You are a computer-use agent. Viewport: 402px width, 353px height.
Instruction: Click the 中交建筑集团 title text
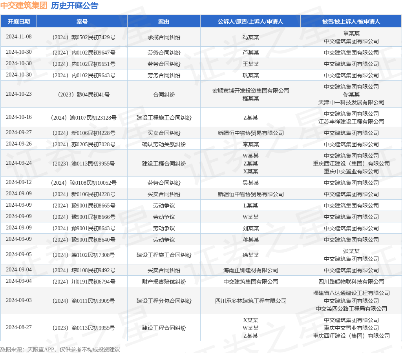pyautogui.click(x=24, y=5)
